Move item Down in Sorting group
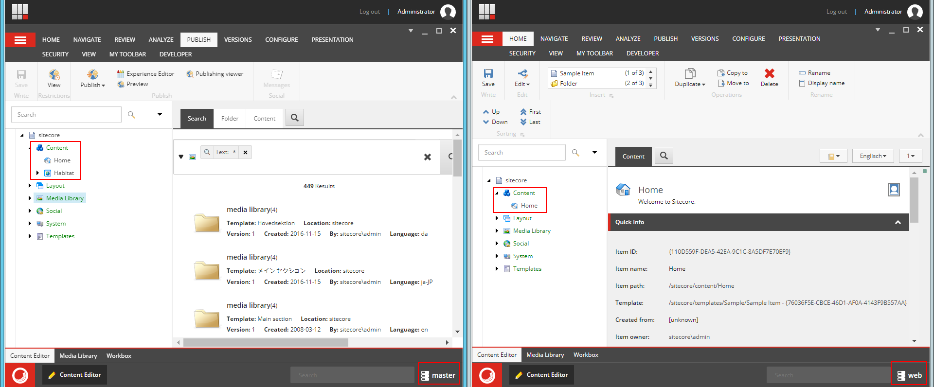Screen dimensions: 934x387 (x=495, y=122)
